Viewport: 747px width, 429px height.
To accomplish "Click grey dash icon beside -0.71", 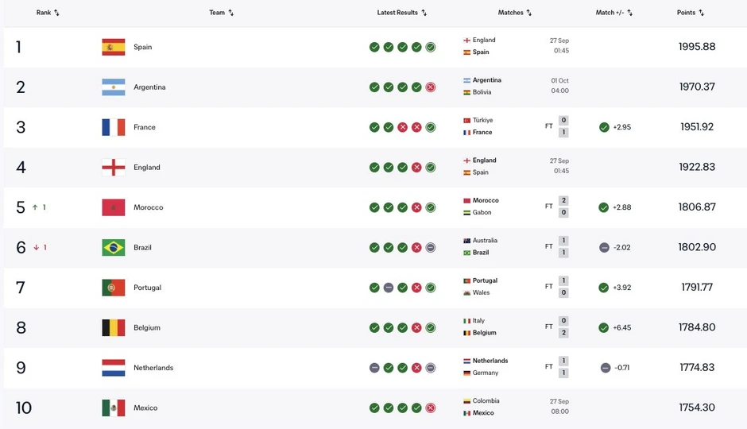I will [x=605, y=368].
